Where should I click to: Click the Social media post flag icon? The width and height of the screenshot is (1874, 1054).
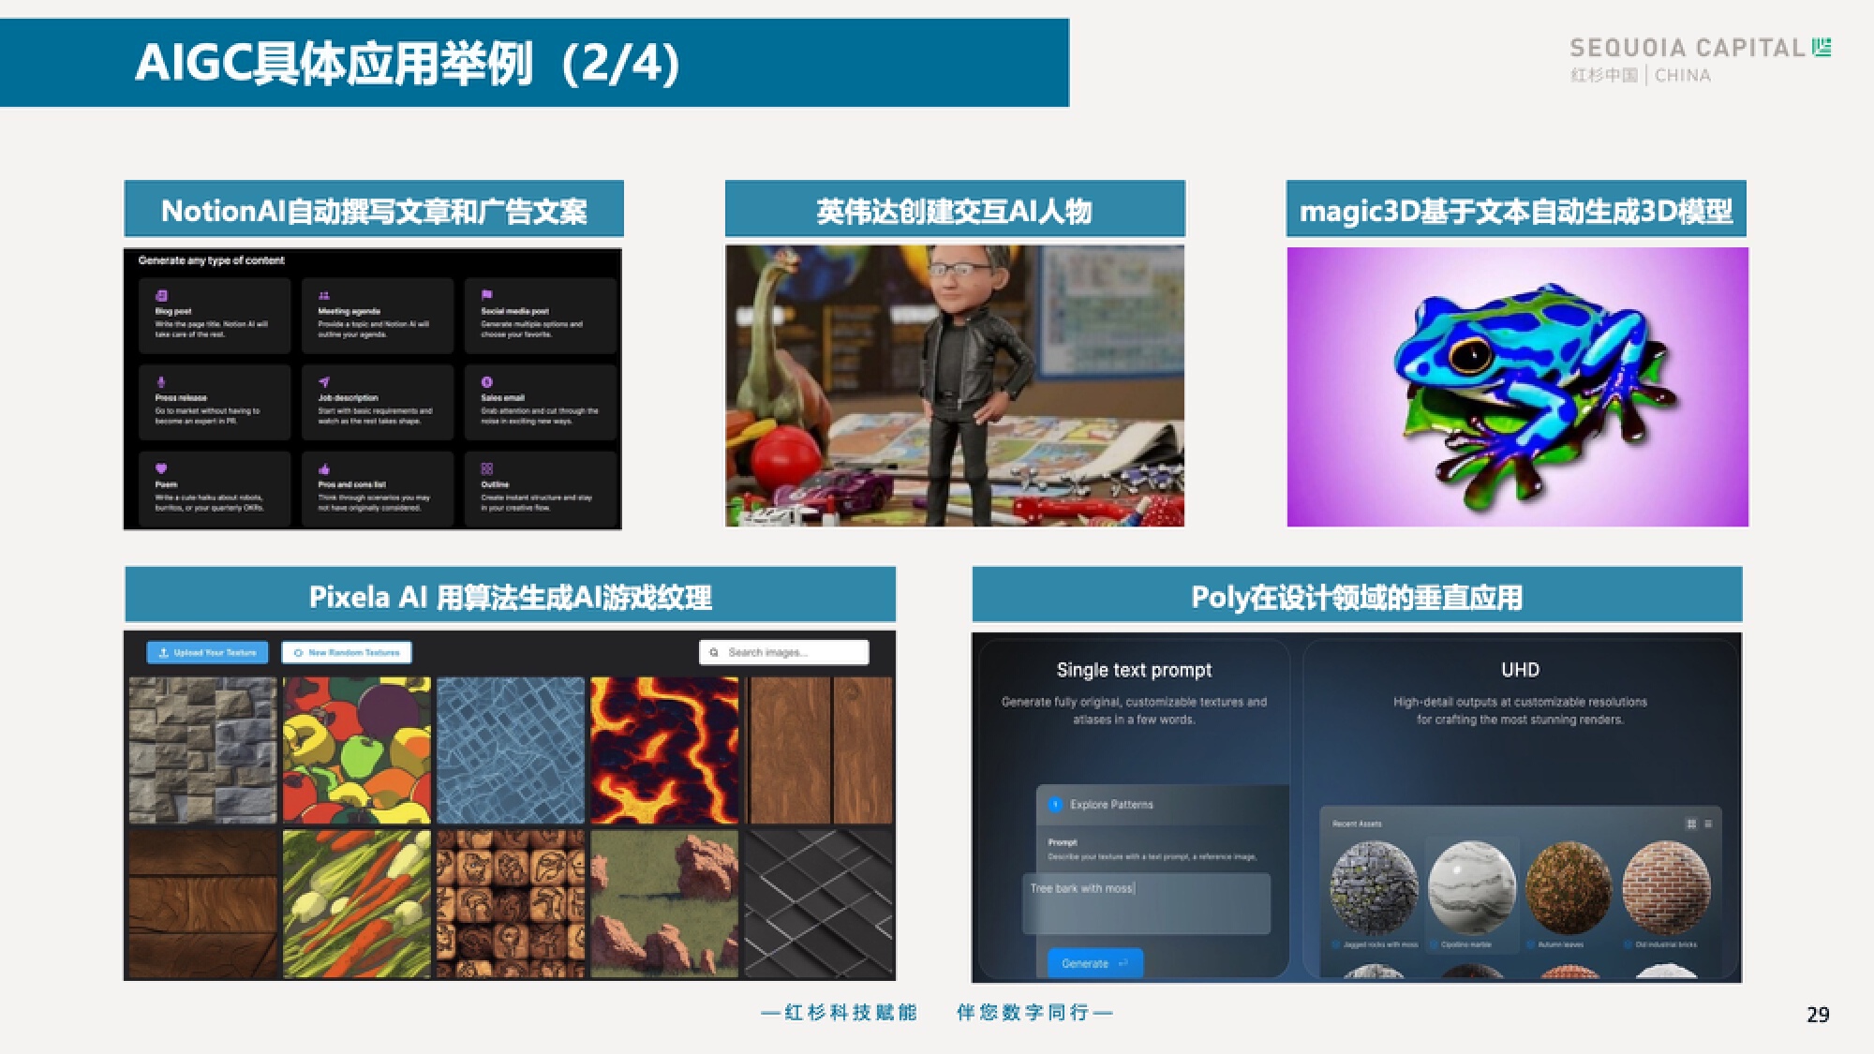(486, 295)
